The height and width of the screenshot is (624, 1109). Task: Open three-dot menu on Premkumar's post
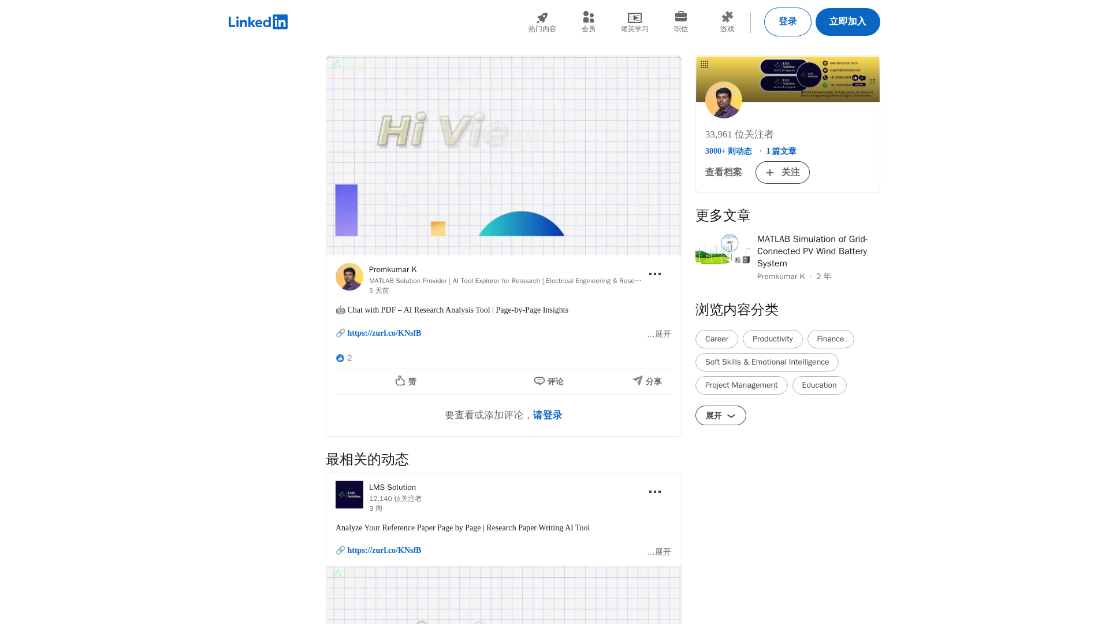(654, 274)
